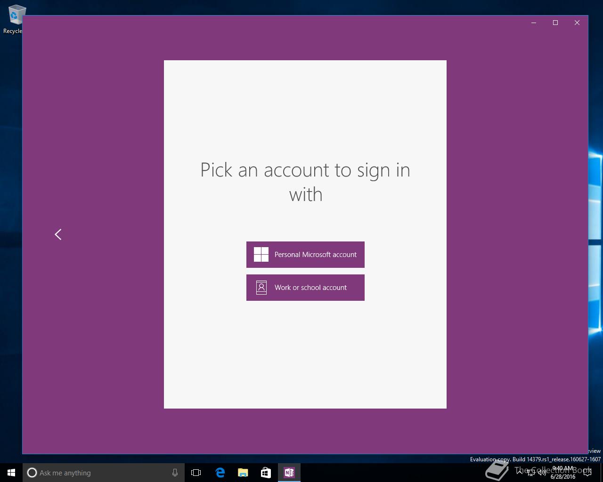Activate the Cortana microphone icon
This screenshot has height=482, width=603.
tap(175, 473)
